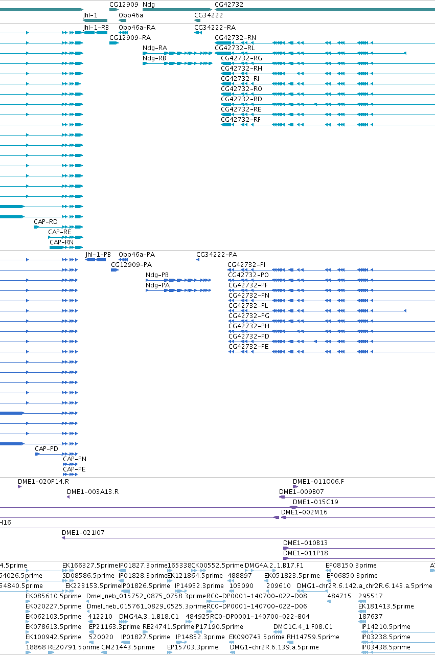Click the CAP-RE transcript label
Screen dimensions: 435x655
click(60, 232)
